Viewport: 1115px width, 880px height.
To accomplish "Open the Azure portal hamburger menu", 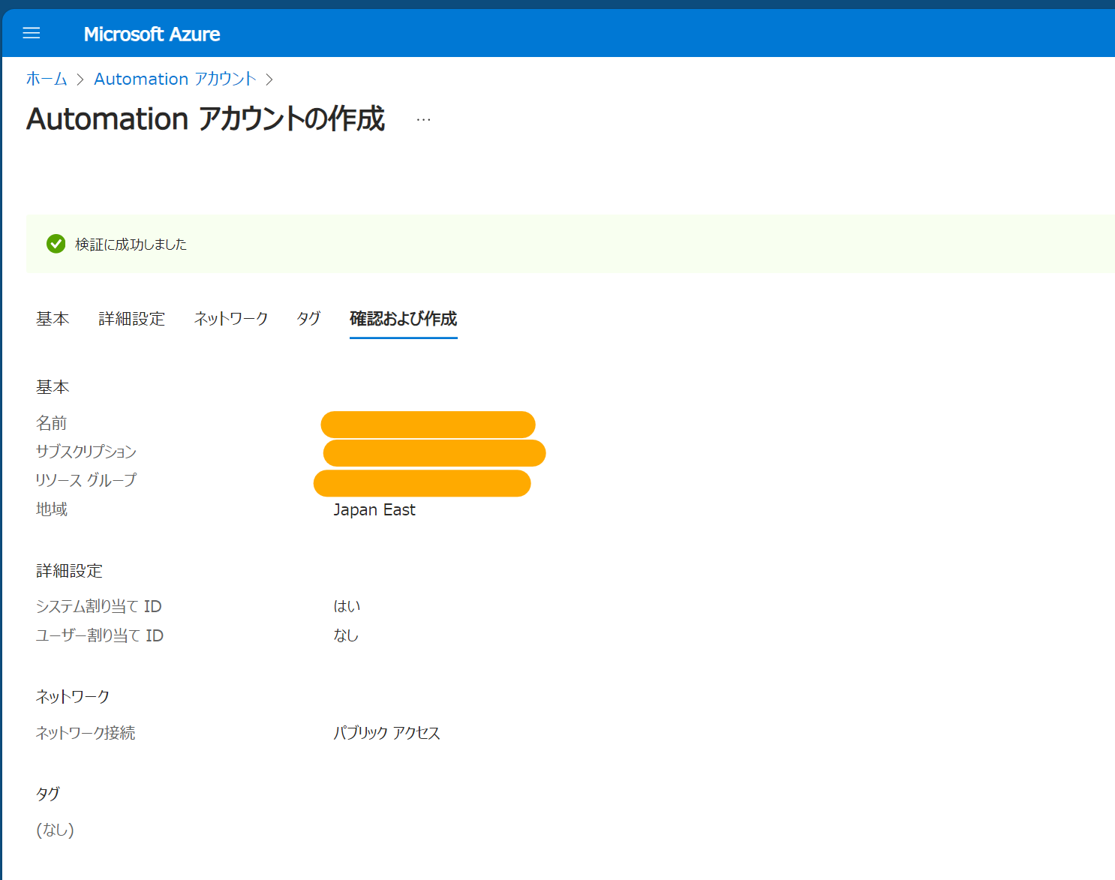I will coord(32,33).
